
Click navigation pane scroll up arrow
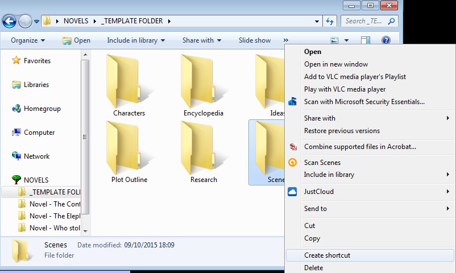point(85,55)
